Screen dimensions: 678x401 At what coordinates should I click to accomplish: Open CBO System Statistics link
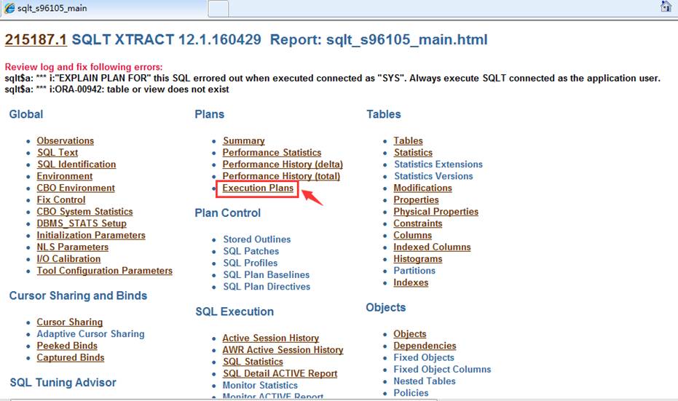(84, 212)
